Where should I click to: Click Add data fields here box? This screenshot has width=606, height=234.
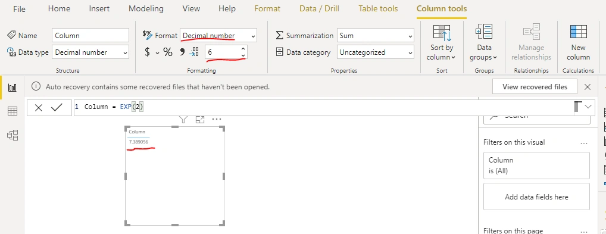pos(536,197)
